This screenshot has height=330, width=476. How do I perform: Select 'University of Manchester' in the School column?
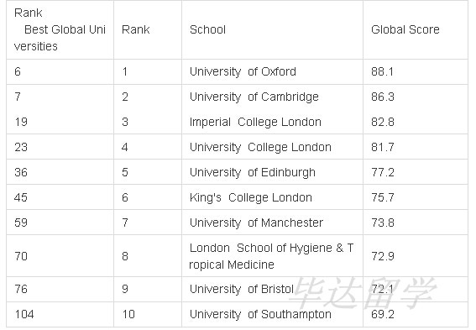click(256, 223)
